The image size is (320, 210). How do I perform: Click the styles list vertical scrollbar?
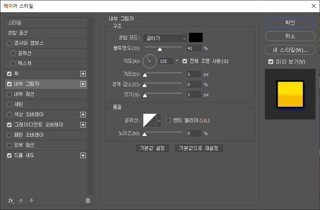(90, 106)
